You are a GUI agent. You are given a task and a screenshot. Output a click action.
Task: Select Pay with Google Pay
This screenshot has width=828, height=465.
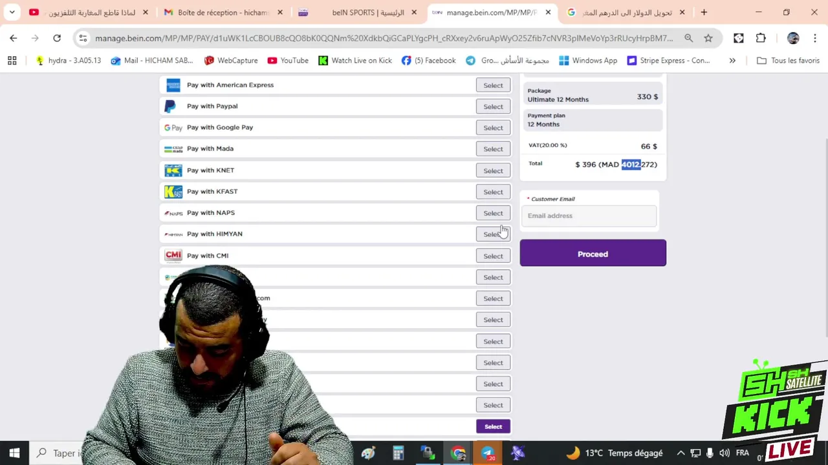[493, 128]
